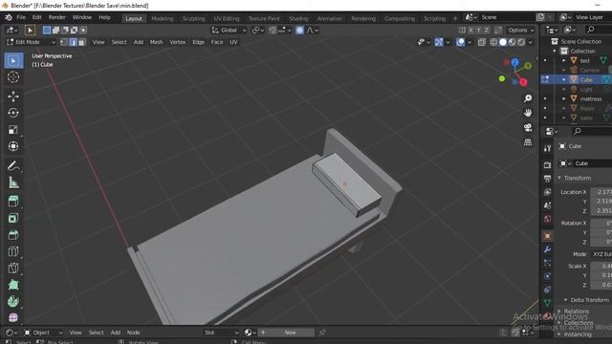Open the Vertex menu in viewport header

[177, 42]
